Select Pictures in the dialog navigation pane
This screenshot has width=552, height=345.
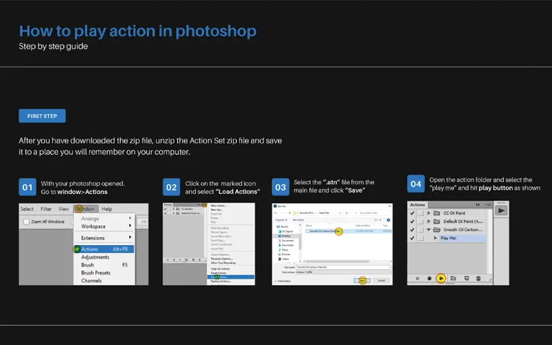pyautogui.click(x=284, y=254)
